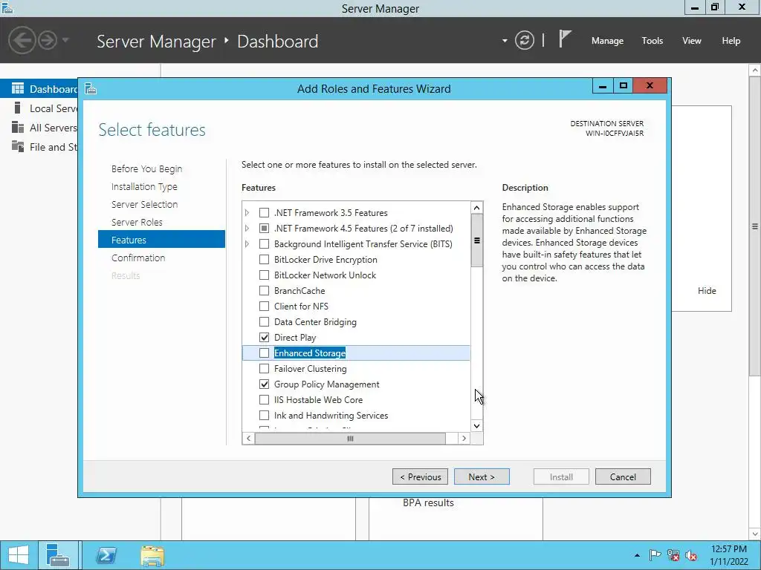Expand .NET Framework 3.5 Features node
The image size is (761, 570).
(247, 213)
